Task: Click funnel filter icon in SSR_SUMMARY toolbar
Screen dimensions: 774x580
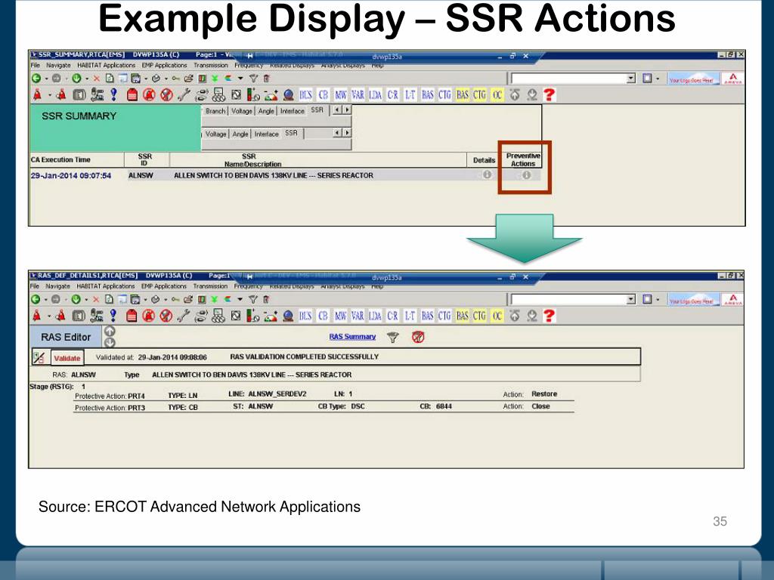Action: pyautogui.click(x=253, y=79)
